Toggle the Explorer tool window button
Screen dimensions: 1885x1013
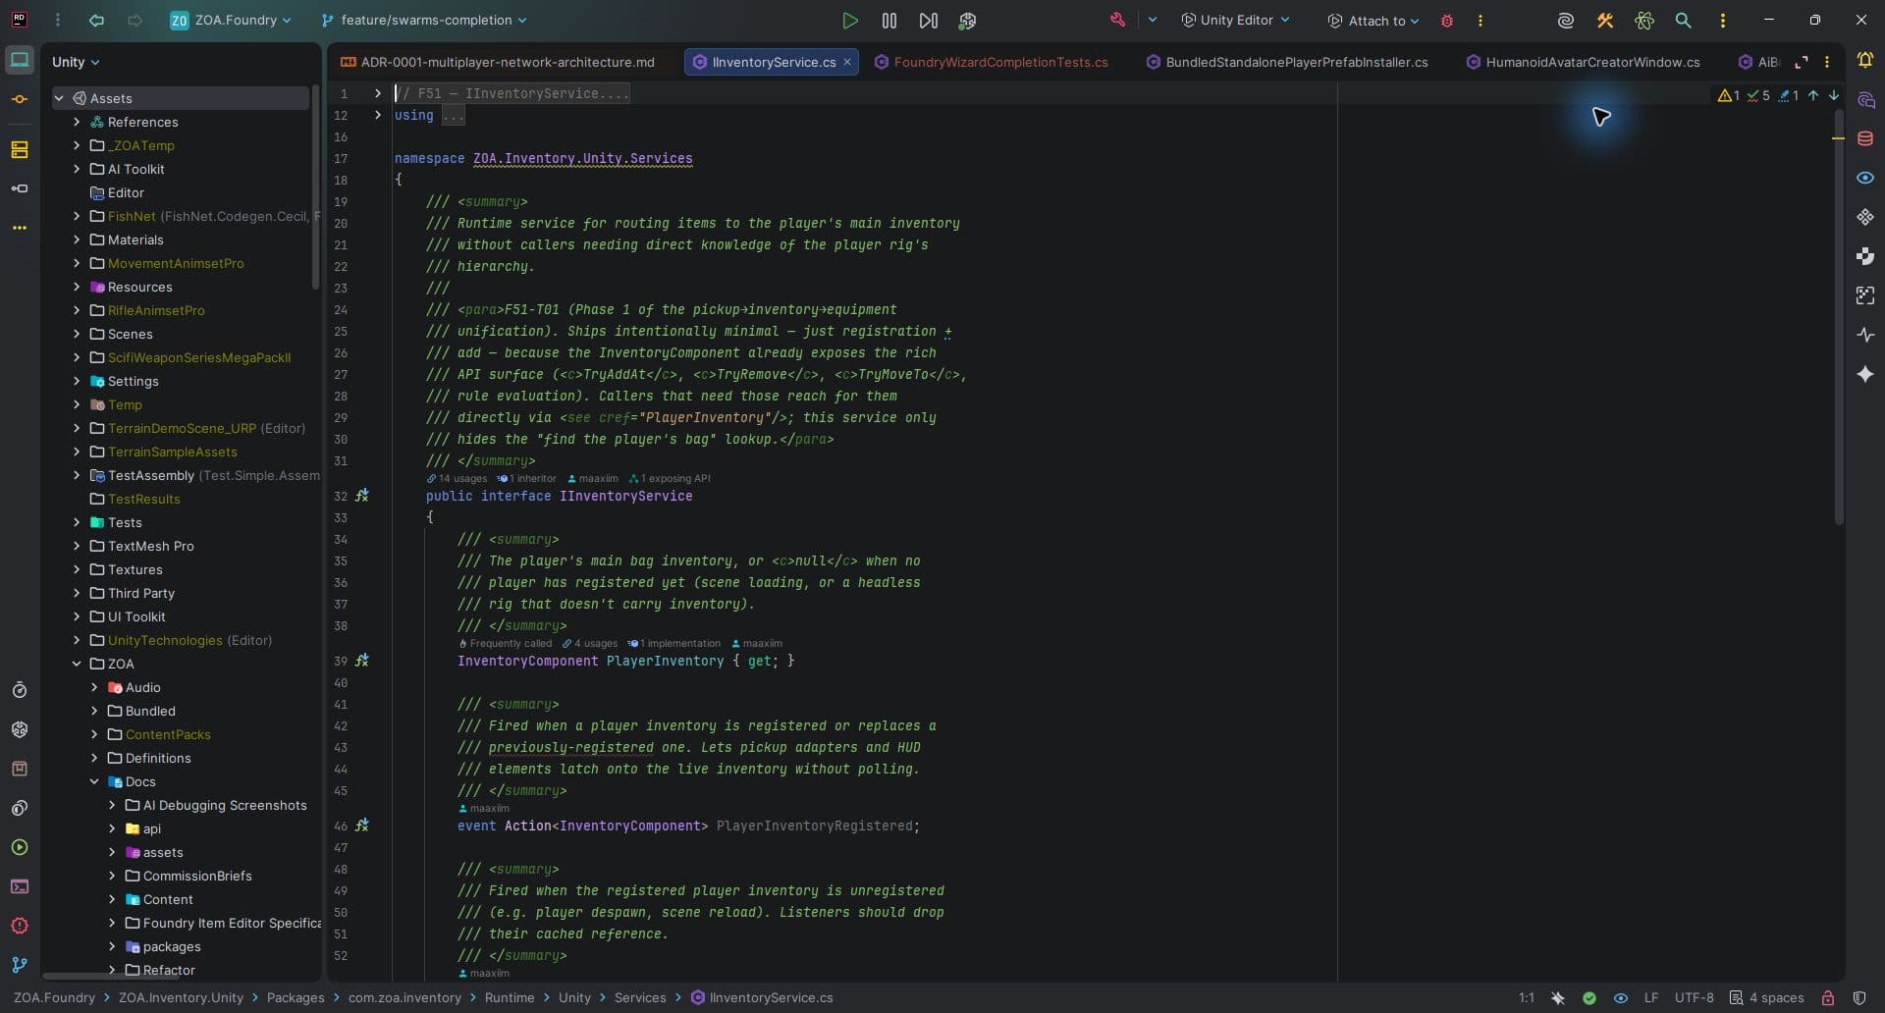coord(20,60)
